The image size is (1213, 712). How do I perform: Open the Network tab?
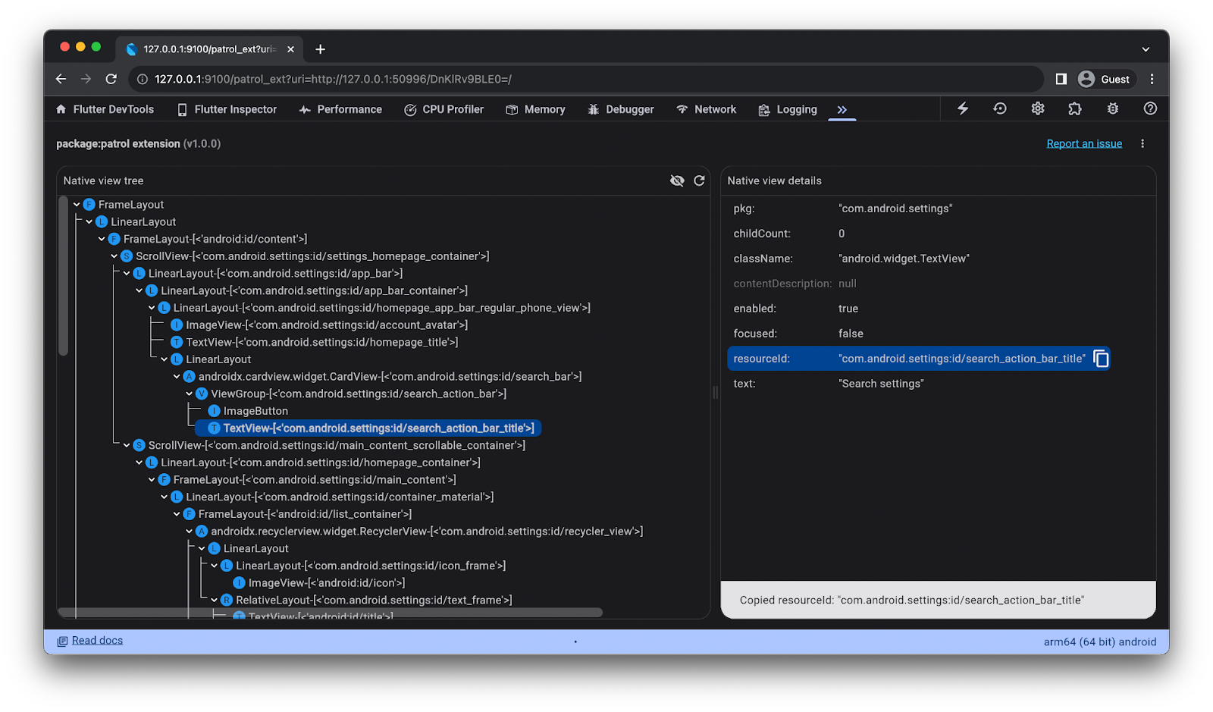[707, 110]
